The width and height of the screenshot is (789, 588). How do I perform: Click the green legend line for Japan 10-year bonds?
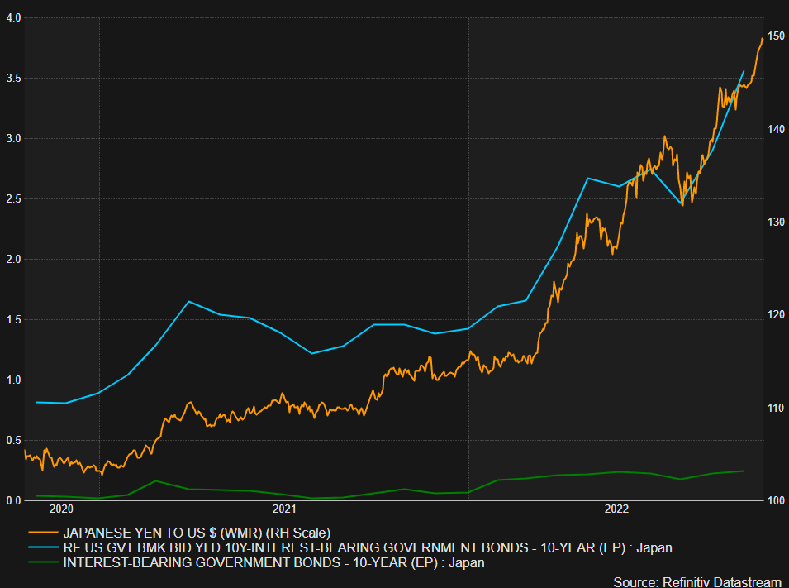tap(43, 562)
